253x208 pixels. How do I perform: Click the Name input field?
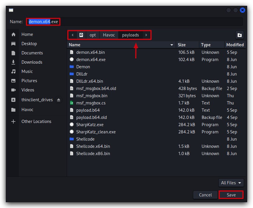[x=134, y=22]
